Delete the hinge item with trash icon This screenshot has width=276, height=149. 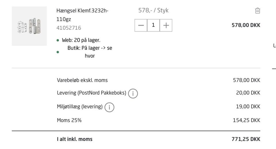click(x=257, y=11)
